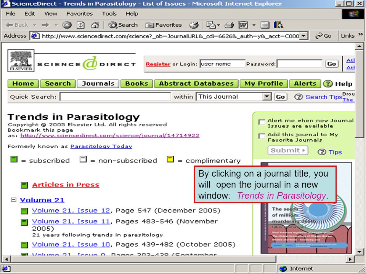
Task: Open the Mail icon dropdown arrow
Action: click(x=218, y=25)
